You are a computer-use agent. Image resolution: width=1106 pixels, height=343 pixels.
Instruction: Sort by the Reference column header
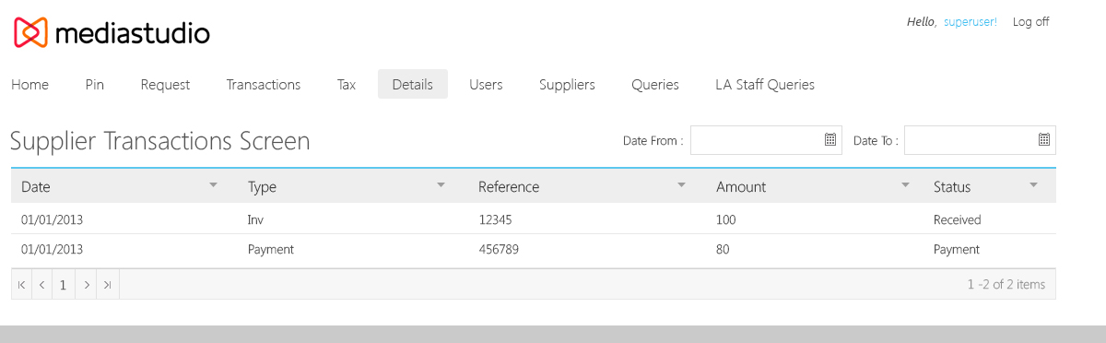[x=509, y=186]
